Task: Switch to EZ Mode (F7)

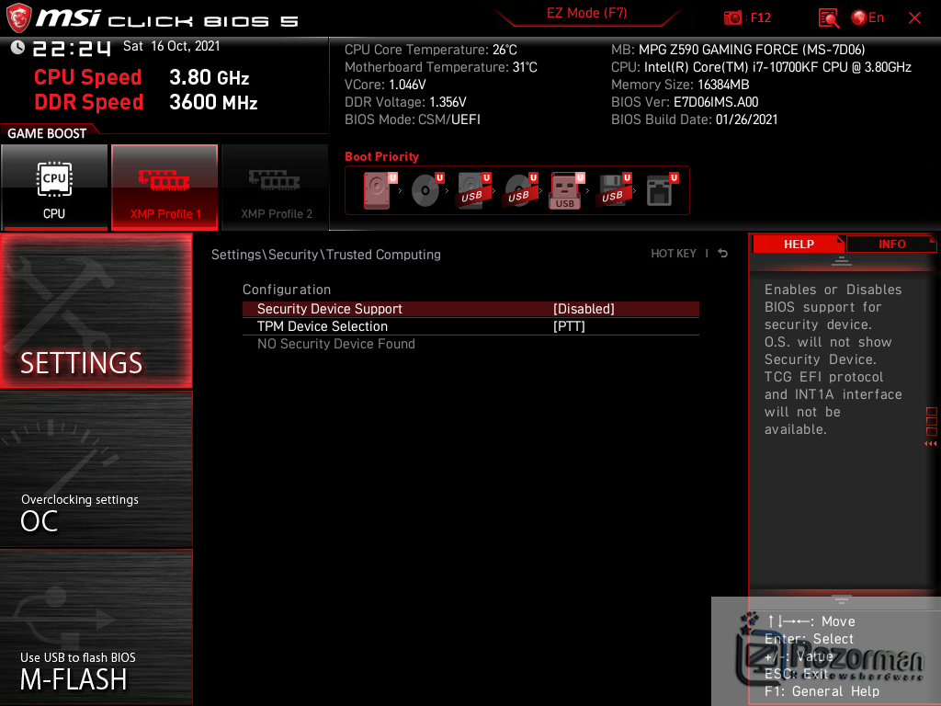Action: [x=586, y=13]
